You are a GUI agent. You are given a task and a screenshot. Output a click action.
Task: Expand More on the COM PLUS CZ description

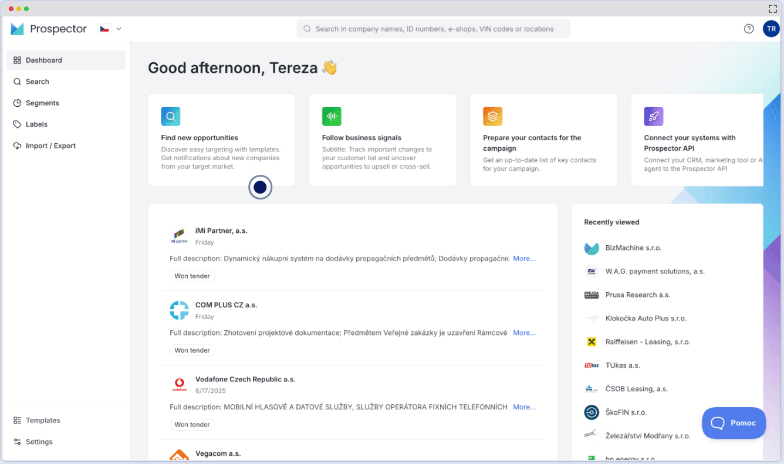(524, 333)
